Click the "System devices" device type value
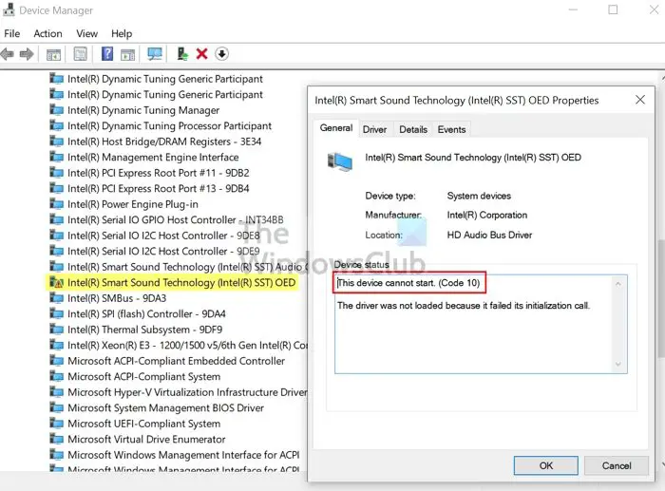The width and height of the screenshot is (665, 491). pos(479,196)
